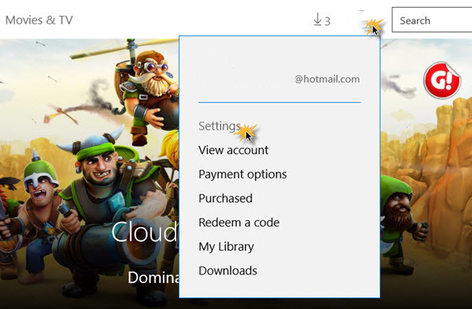Viewport: 472px width, 309px height.
Task: Open Payment options menu entry
Action: [x=242, y=175]
